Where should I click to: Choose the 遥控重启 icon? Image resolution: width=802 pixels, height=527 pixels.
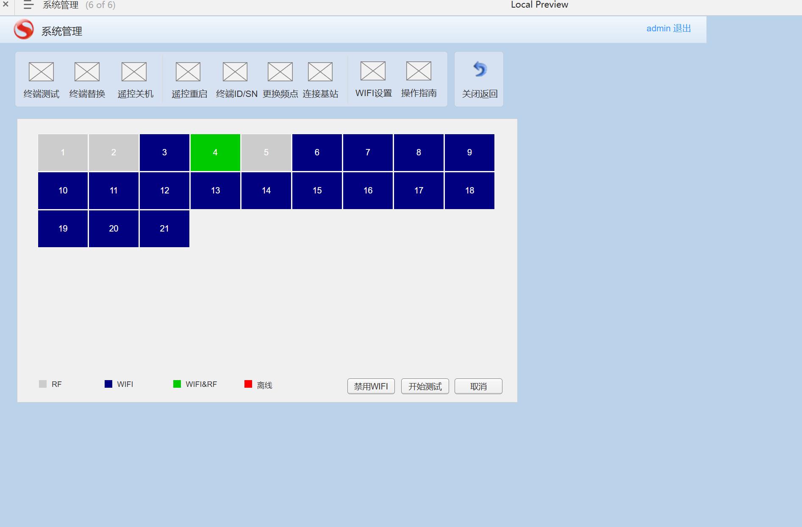point(188,72)
